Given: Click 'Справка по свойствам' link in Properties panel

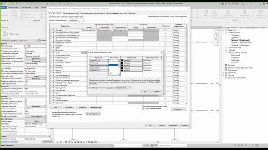Looking at the screenshot, I should [x=9, y=142].
